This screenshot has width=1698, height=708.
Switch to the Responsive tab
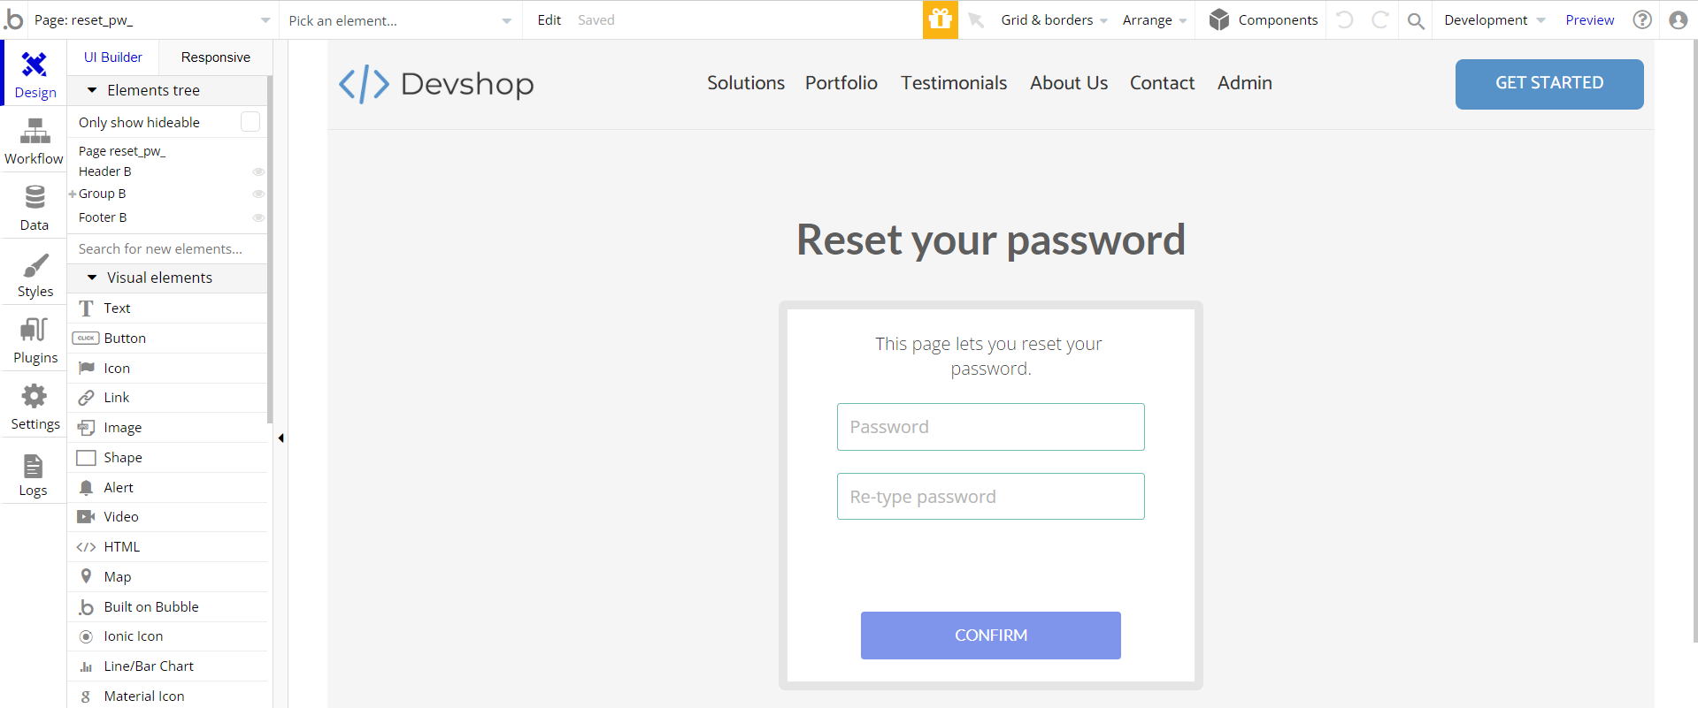click(215, 57)
